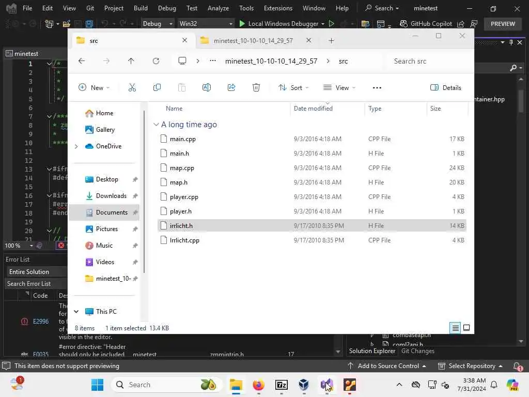The width and height of the screenshot is (529, 397).
Task: Click the Windows taskbar Search box
Action: (167, 385)
